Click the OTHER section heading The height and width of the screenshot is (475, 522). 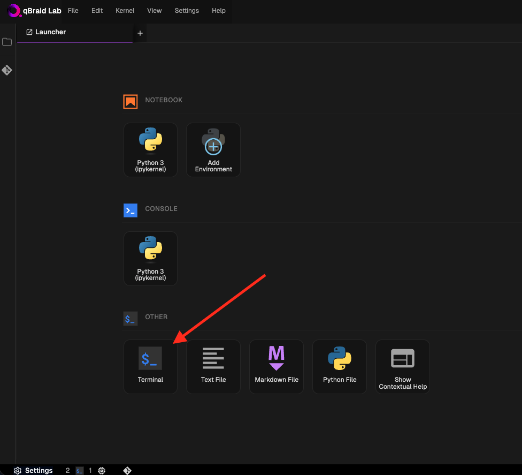coord(156,317)
